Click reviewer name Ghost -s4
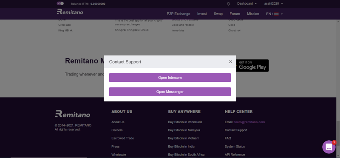The height and width of the screenshot is (158, 340). 234,30
